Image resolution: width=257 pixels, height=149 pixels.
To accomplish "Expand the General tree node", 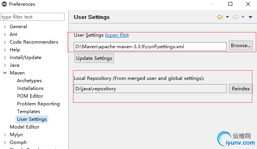I will point(5,27).
